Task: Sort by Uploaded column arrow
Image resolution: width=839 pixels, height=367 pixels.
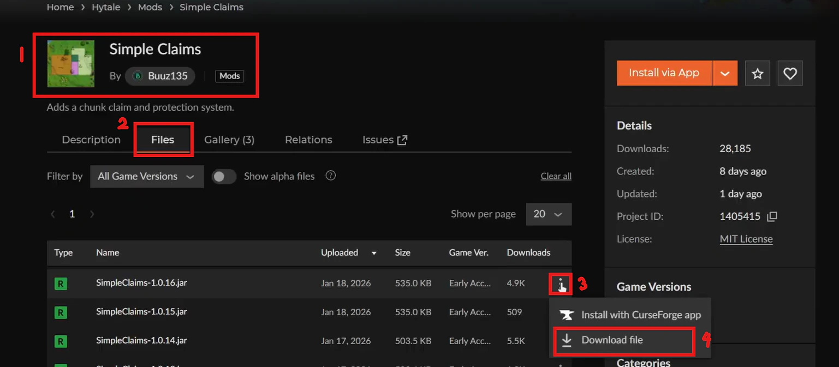Action: click(x=374, y=253)
